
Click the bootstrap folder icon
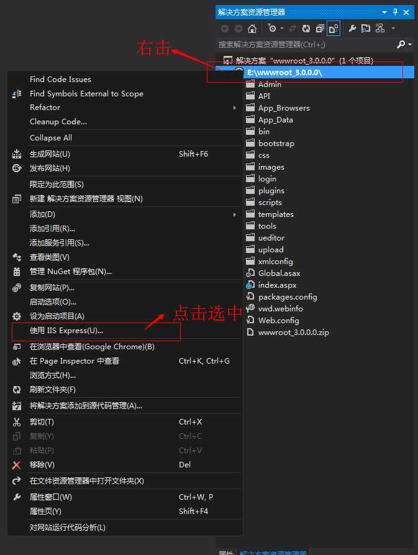(250, 143)
